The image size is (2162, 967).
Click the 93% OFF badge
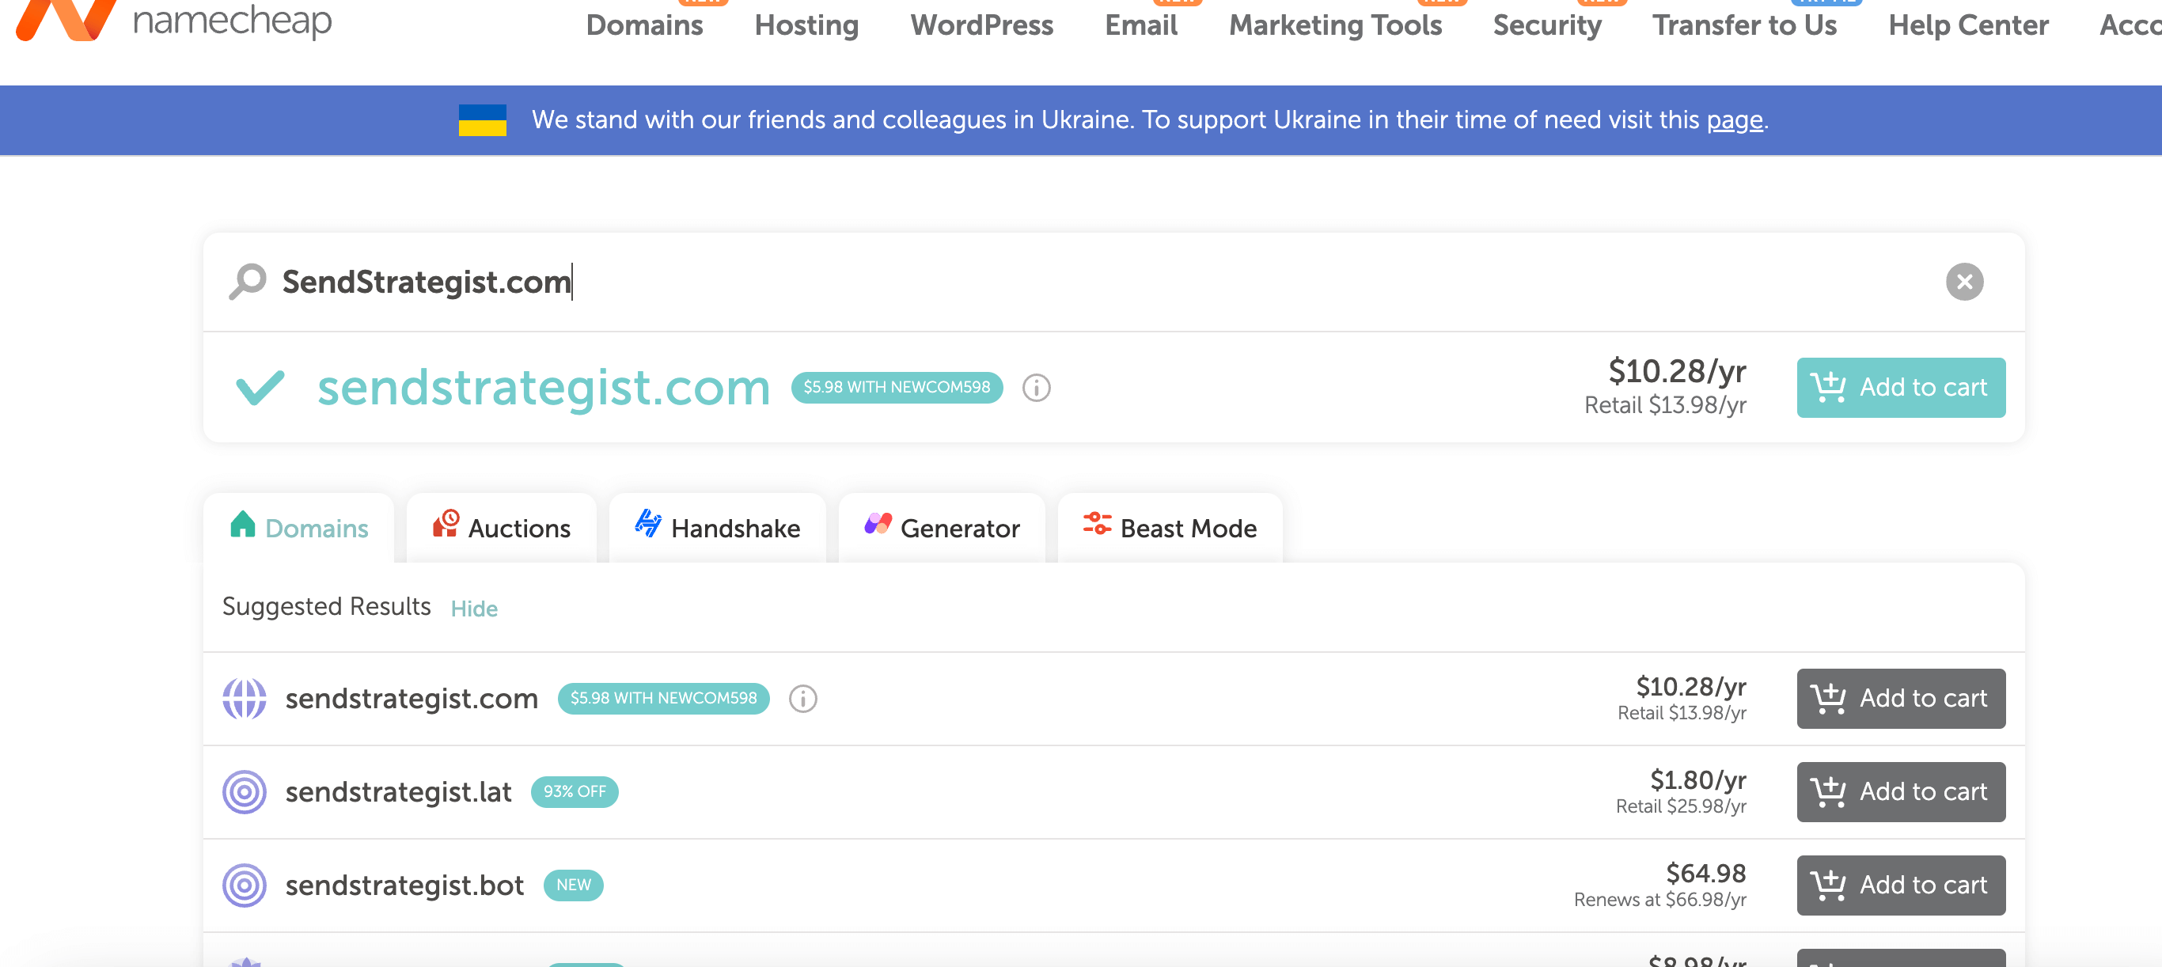tap(575, 791)
